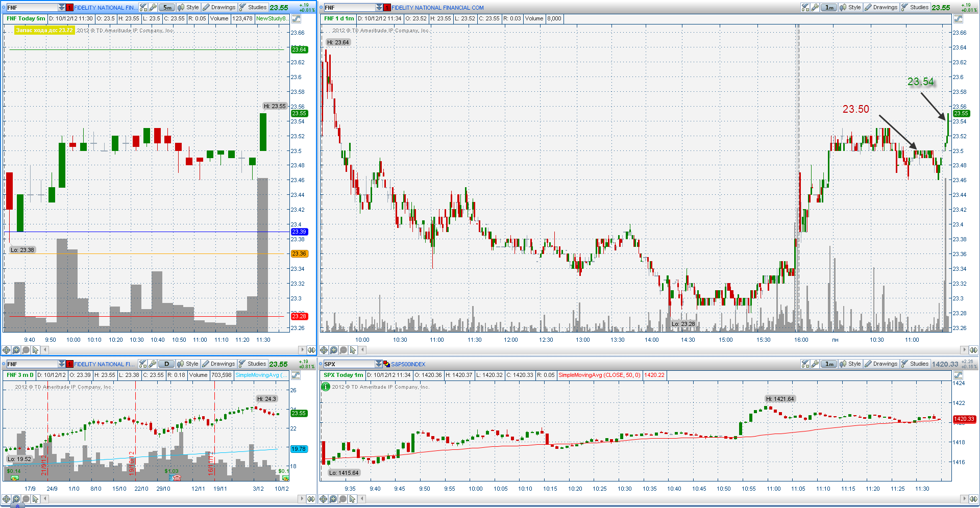
Task: Click red link box in FNF 5m chart
Action: click(70, 8)
